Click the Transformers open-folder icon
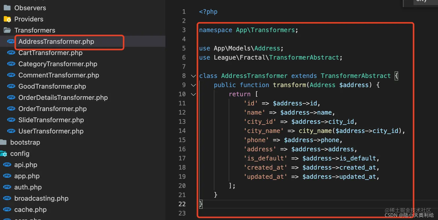Screen dimensions: 438x220 (7, 30)
